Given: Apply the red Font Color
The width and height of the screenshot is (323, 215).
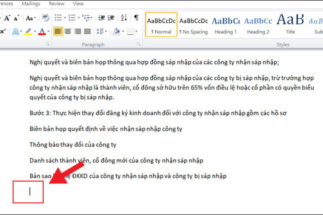Looking at the screenshot, I should 42,31.
